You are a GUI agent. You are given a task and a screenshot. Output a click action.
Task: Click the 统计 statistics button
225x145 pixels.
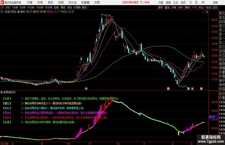(181, 7)
